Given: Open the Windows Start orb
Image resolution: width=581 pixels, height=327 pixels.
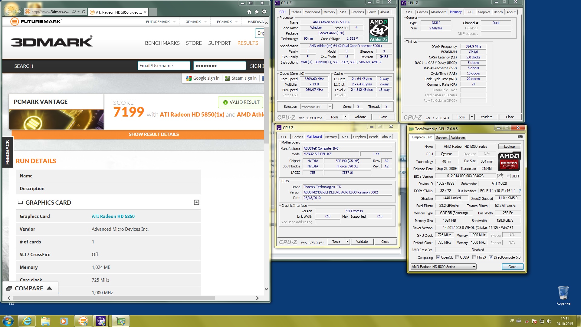Looking at the screenshot, I should 8,321.
